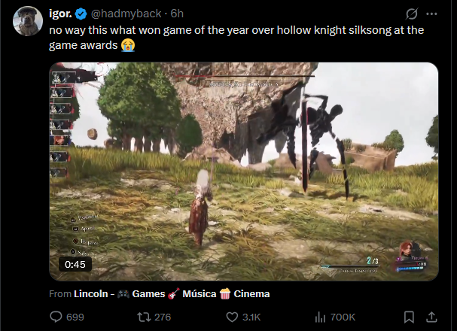
Task: Open the @hadmyback profile handle
Action: 126,14
